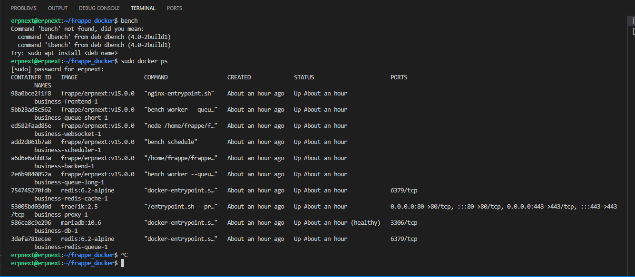
Task: Click the mariadb:10.6 image name
Action: (81, 223)
